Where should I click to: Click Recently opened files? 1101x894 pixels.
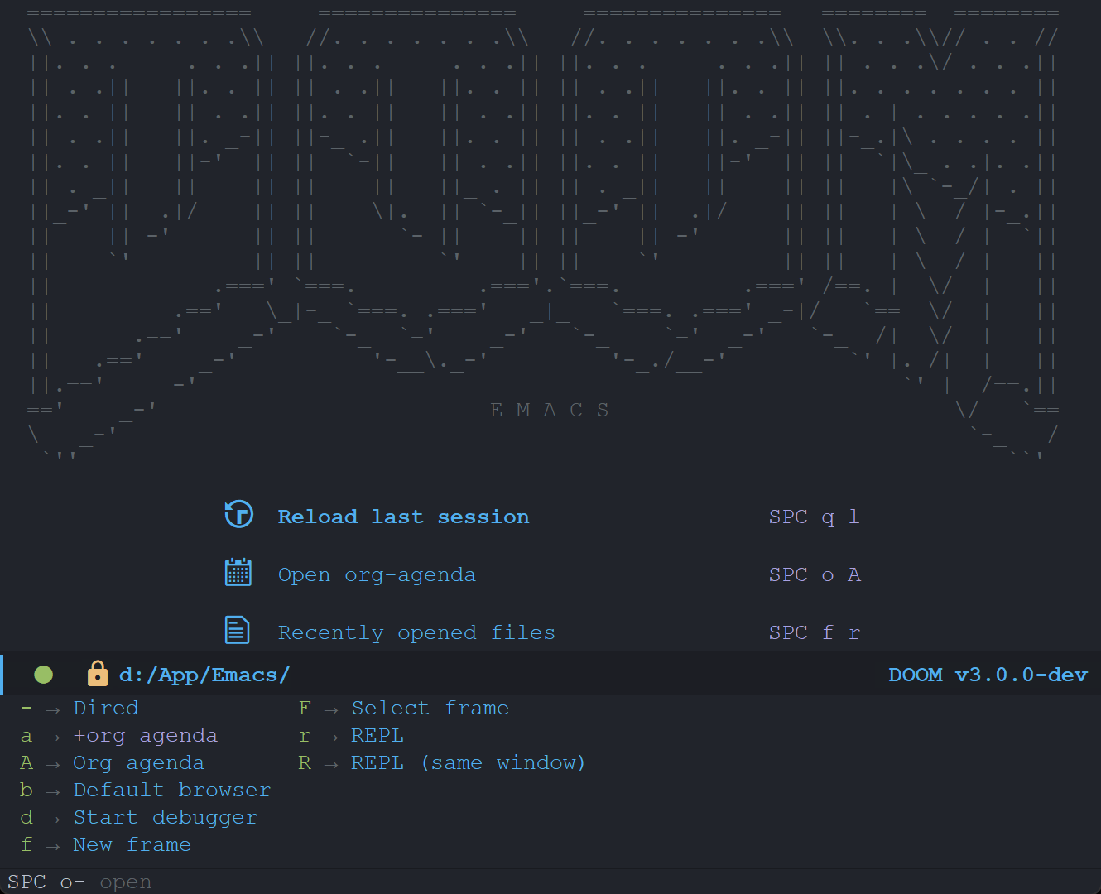point(416,632)
